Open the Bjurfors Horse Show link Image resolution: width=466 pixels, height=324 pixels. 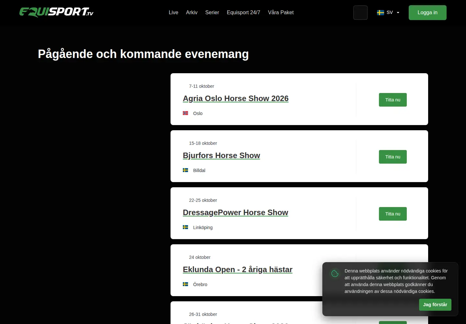[x=221, y=156]
